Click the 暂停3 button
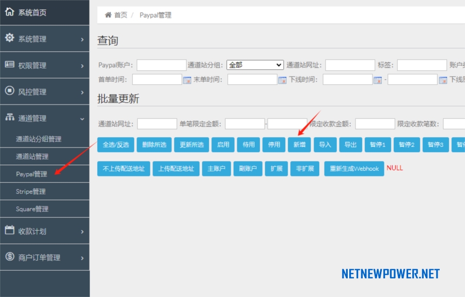The height and width of the screenshot is (297, 465). click(436, 145)
